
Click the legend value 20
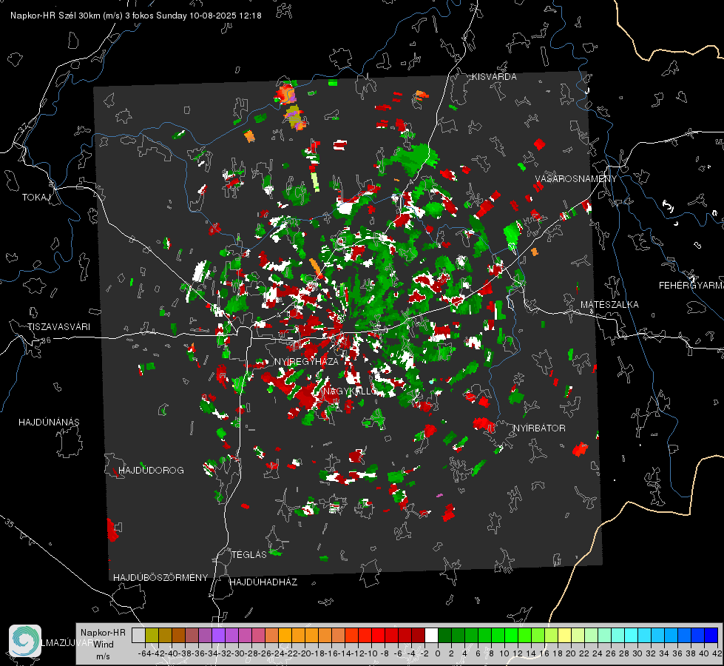coord(571,653)
